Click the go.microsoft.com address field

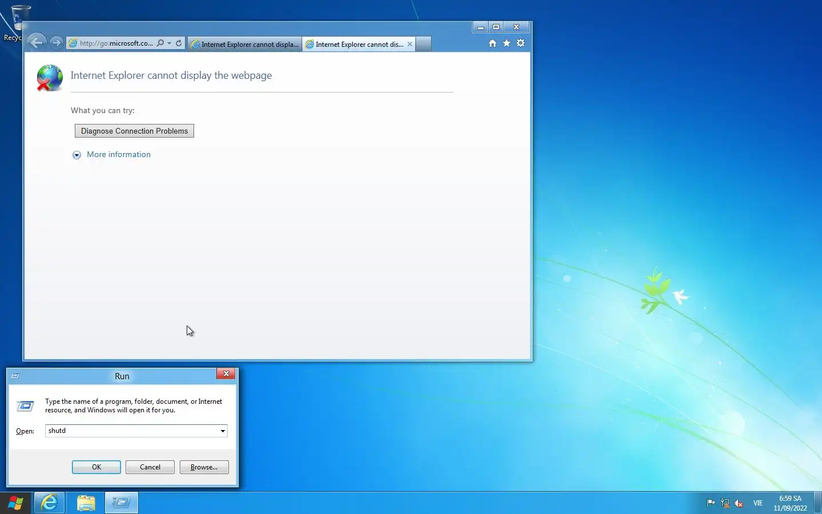tap(116, 43)
